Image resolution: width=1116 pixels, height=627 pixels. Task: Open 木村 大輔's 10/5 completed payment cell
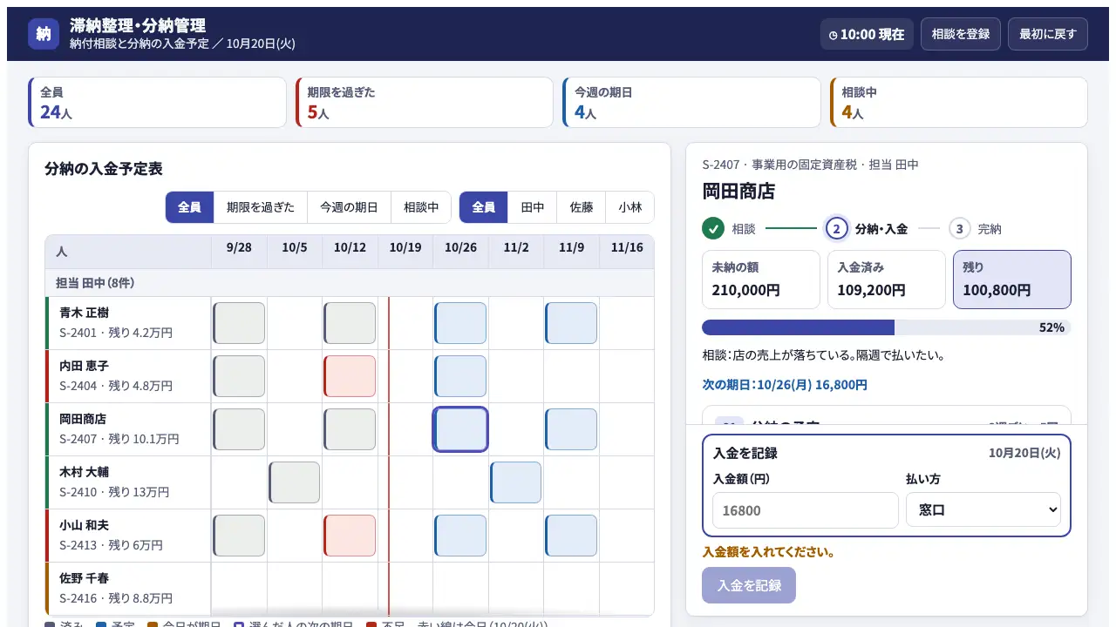click(x=295, y=482)
